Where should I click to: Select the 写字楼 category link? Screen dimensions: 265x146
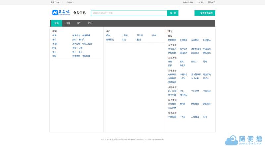[139, 35]
